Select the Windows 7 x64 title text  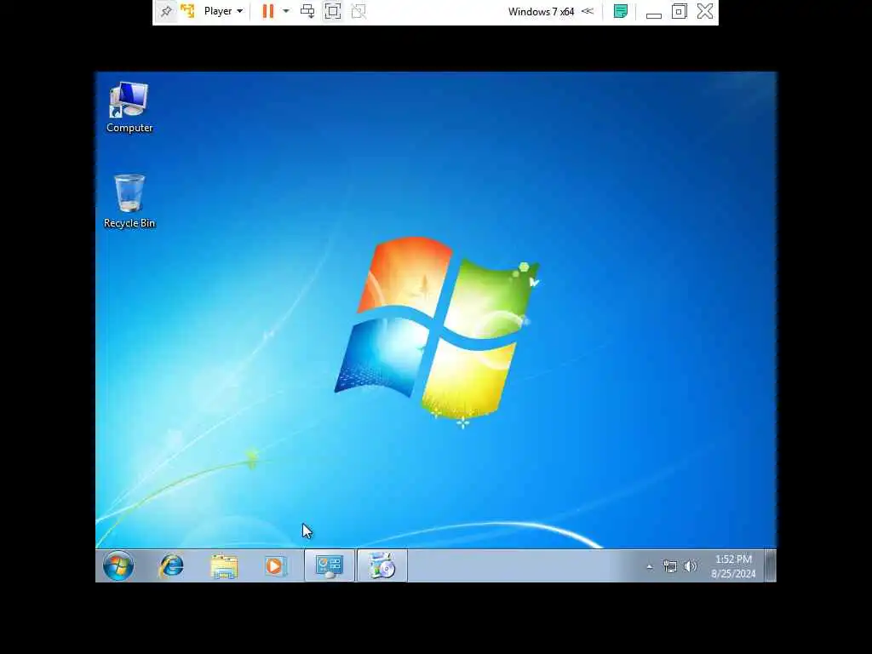click(541, 11)
